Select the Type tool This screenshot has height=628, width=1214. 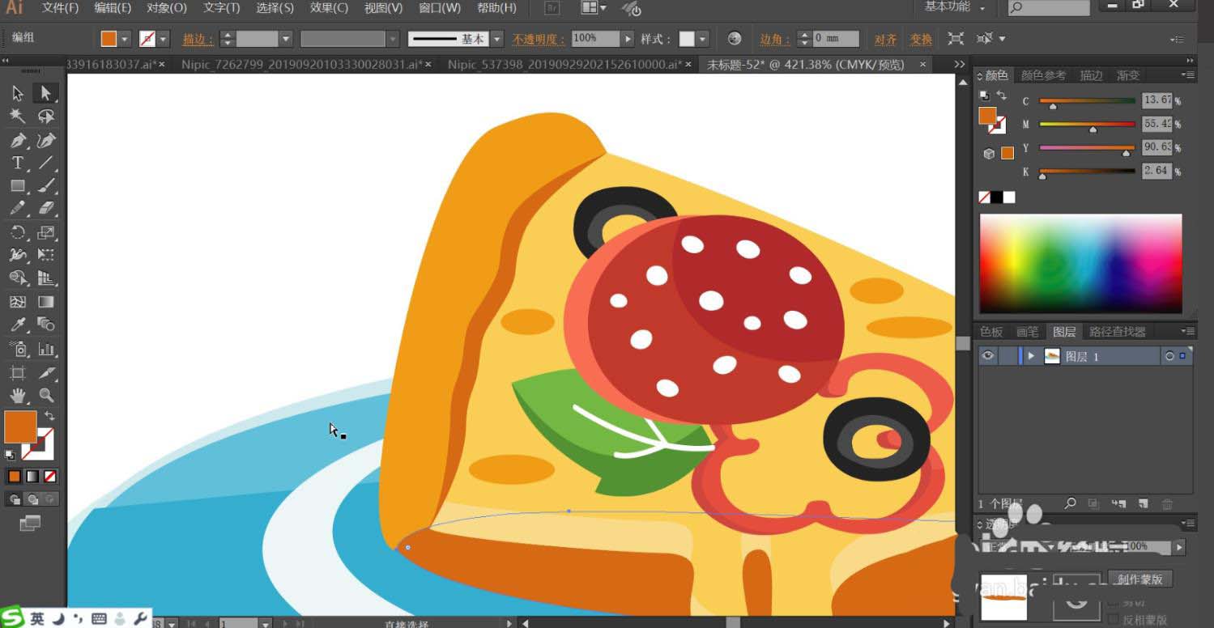click(x=17, y=163)
